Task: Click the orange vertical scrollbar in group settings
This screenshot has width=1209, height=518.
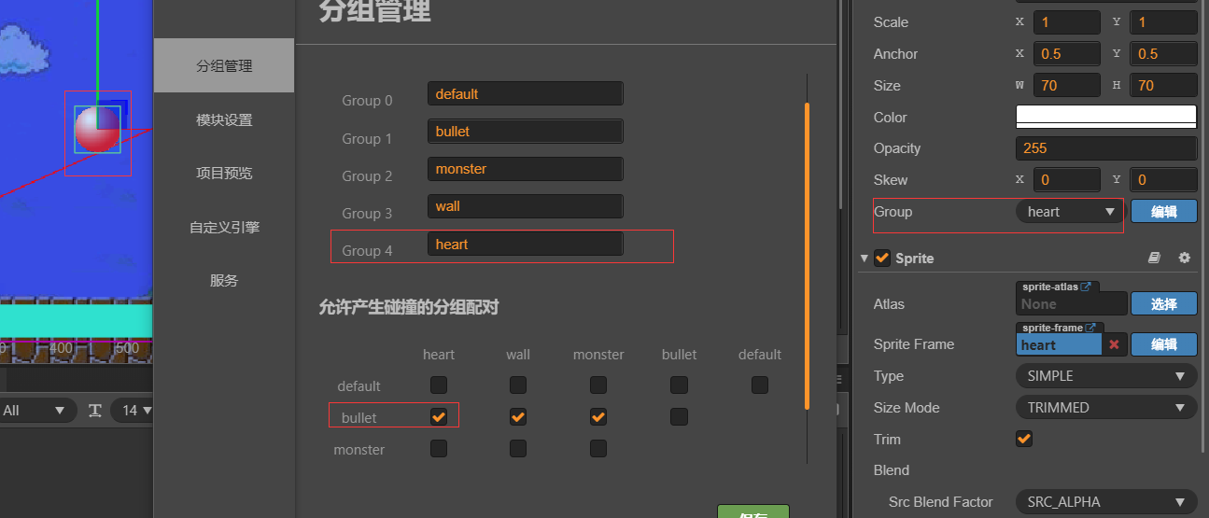Action: click(x=807, y=256)
